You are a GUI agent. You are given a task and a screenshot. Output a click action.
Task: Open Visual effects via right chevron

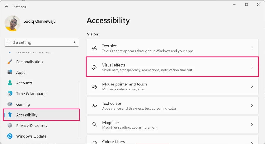click(252, 67)
